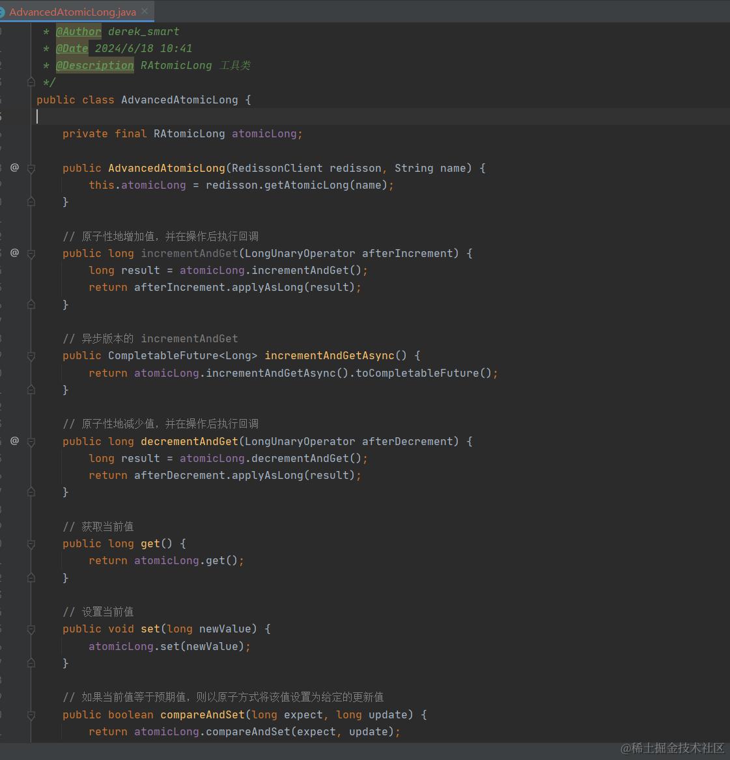The width and height of the screenshot is (730, 760).
Task: Collapse the AdvancedAtomicLong constructor fold marker
Action: (x=31, y=168)
